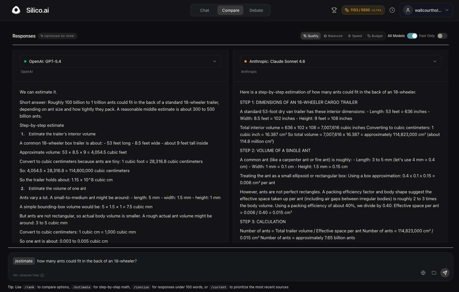Switch to the Chat tab
The height and width of the screenshot is (292, 459).
(x=204, y=10)
